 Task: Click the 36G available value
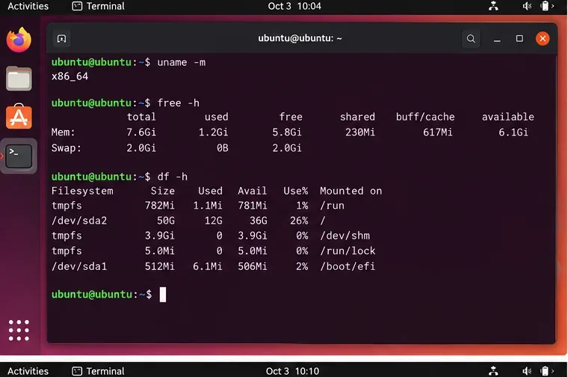click(x=259, y=221)
